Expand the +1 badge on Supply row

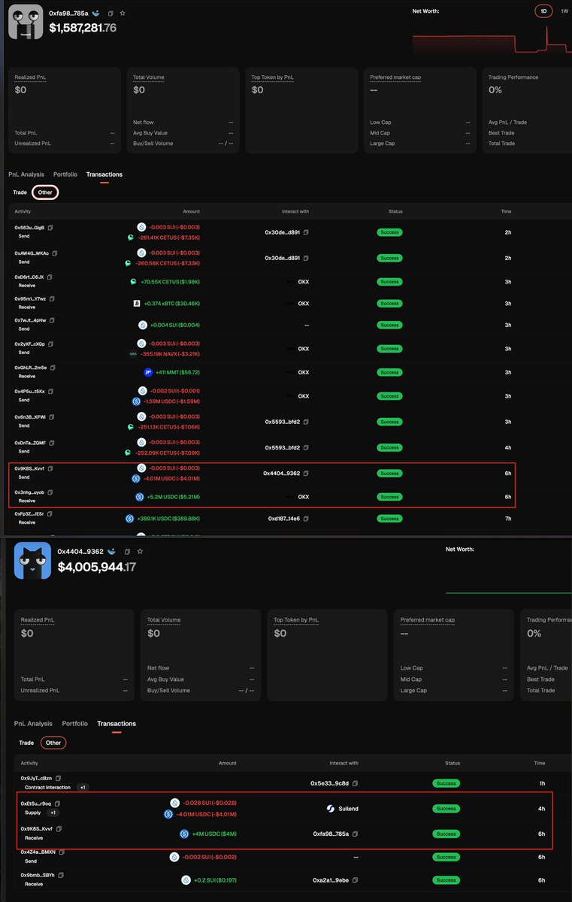tap(53, 813)
